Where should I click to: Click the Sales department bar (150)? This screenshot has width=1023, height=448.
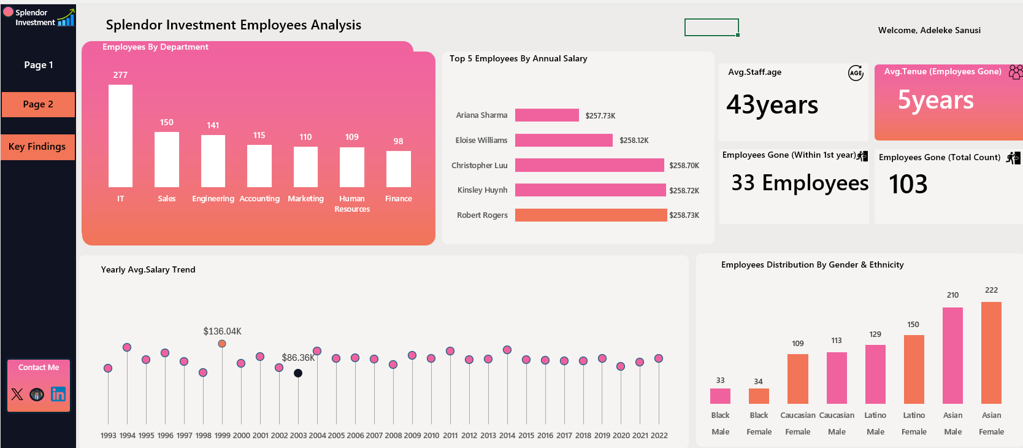tap(167, 160)
